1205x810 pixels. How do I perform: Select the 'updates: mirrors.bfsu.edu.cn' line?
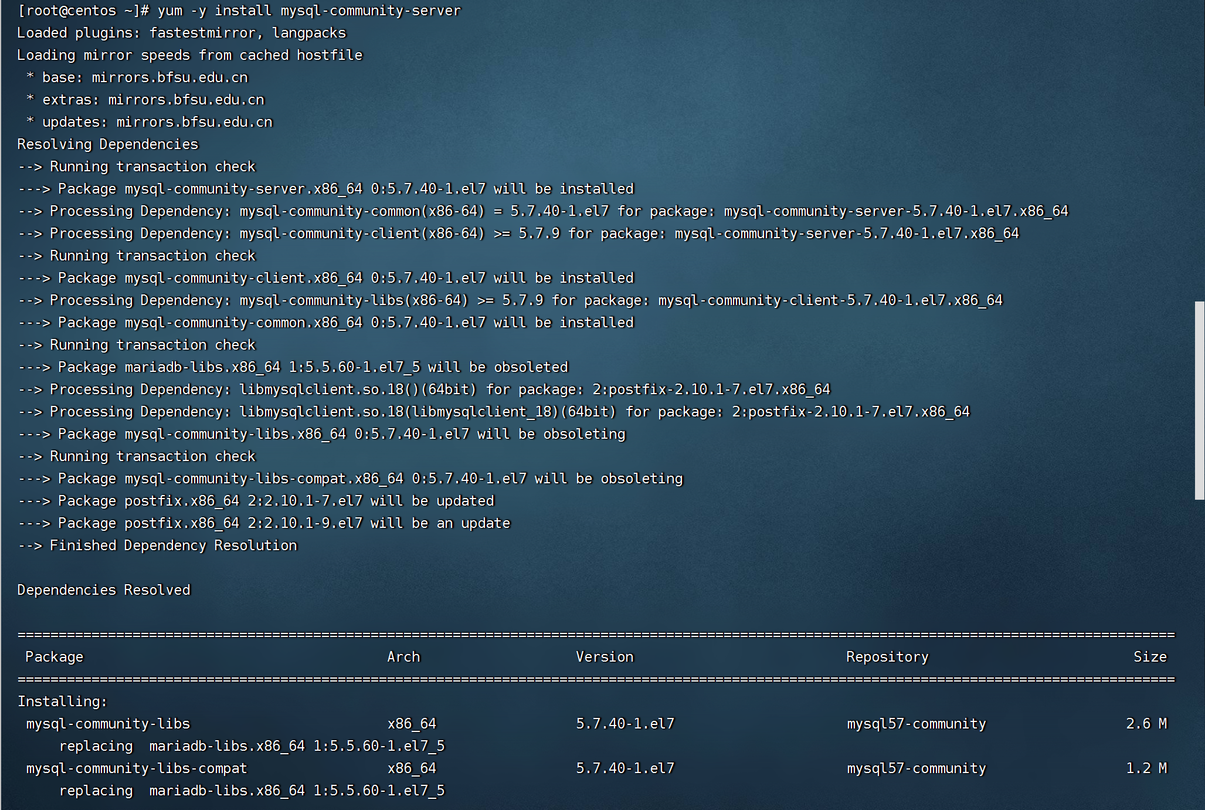tap(150, 122)
